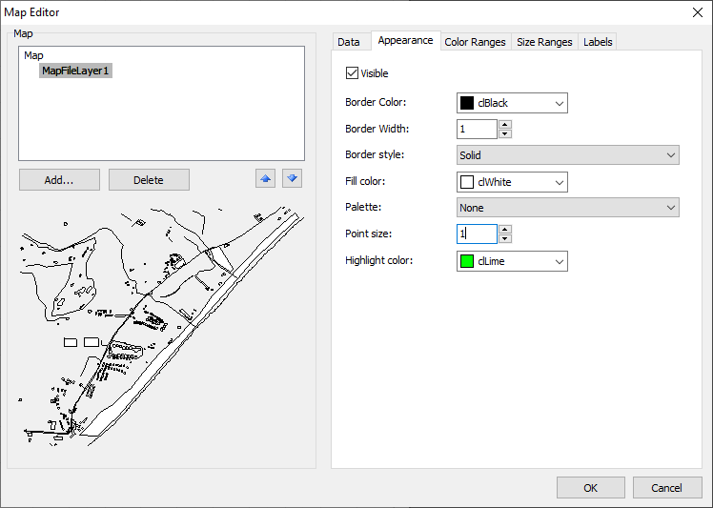Switch to the Color Ranges tab

[x=475, y=42]
